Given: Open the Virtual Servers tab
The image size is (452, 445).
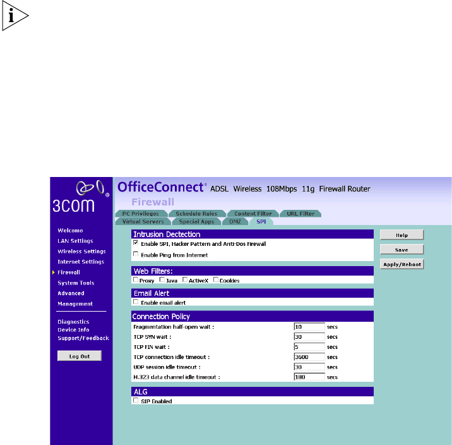Looking at the screenshot, I should point(143,222).
